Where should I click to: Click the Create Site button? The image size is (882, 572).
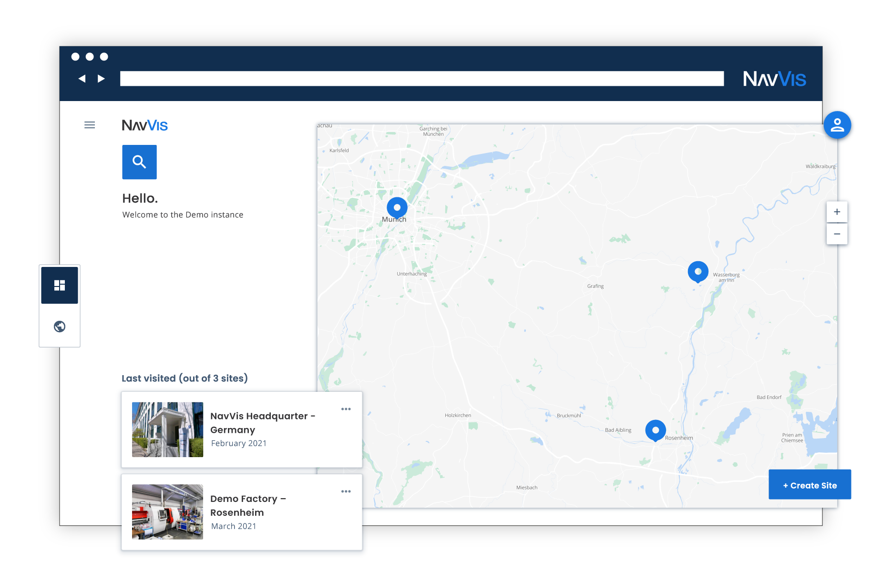810,485
